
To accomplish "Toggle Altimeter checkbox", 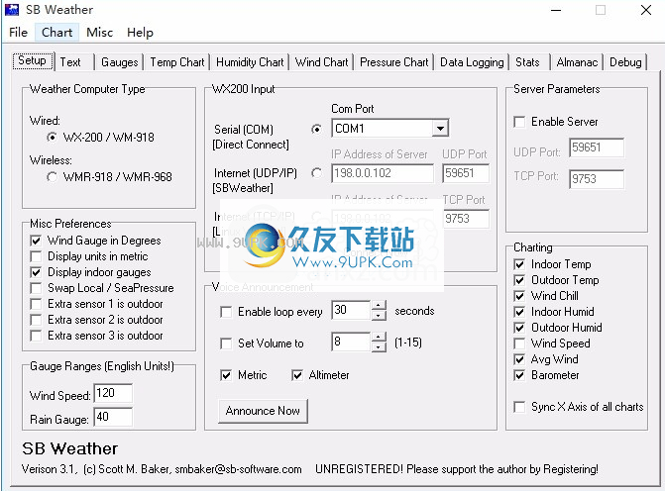I will 297,375.
